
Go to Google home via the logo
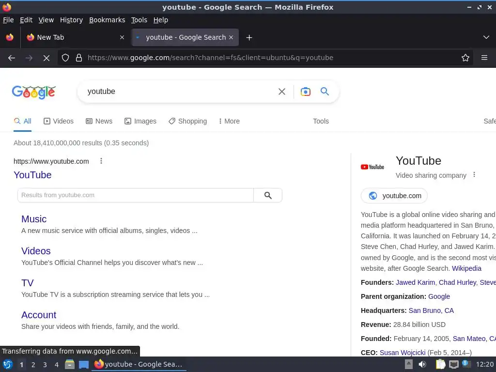34,92
